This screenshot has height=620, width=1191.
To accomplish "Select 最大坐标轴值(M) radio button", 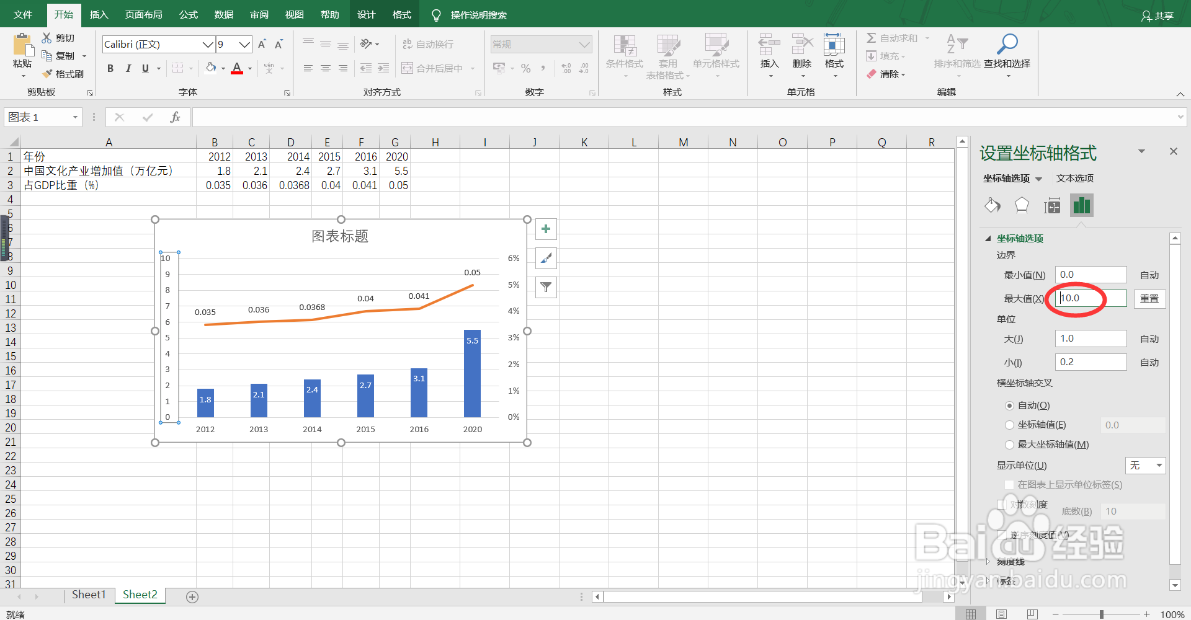I will click(x=1009, y=445).
